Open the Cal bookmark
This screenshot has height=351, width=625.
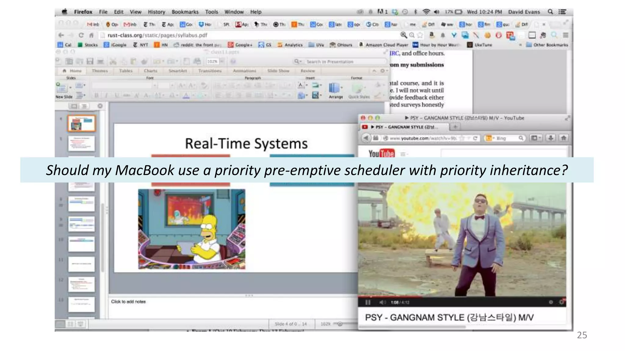pyautogui.click(x=64, y=45)
